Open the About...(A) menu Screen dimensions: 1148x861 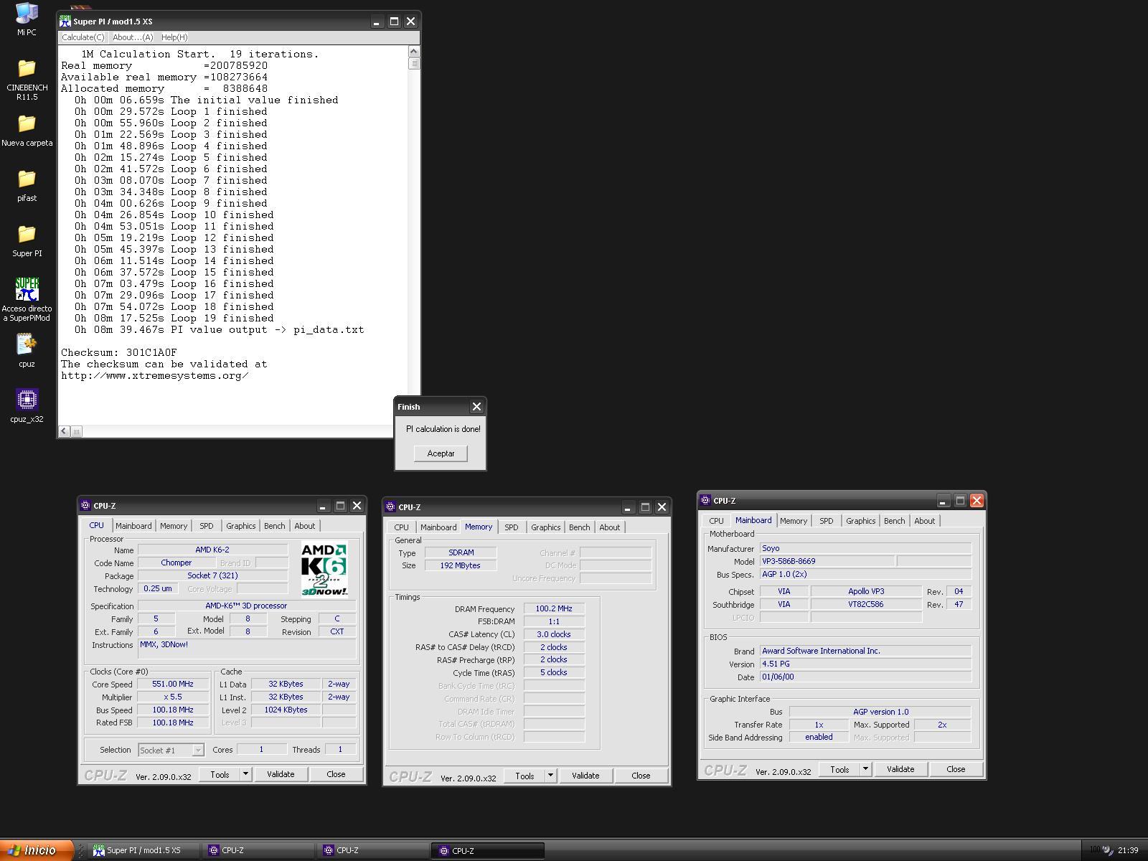coord(133,37)
